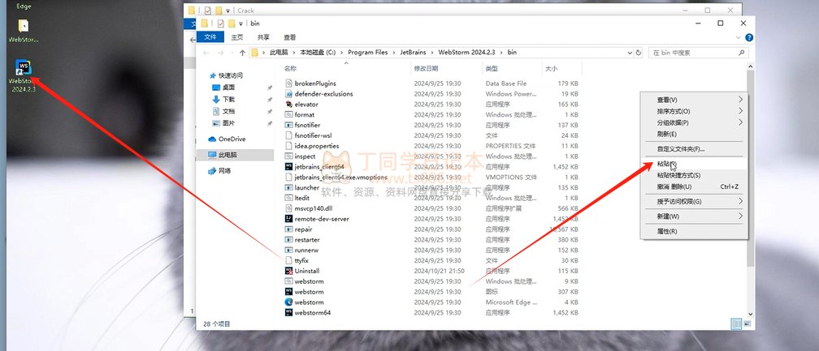Open quick access toolbar dropdown in bin window
The width and height of the screenshot is (819, 351).
pos(240,24)
